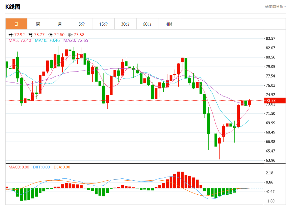The width and height of the screenshot is (289, 205).
Task: Click the 74.52 price axis label
Action: (270, 95)
